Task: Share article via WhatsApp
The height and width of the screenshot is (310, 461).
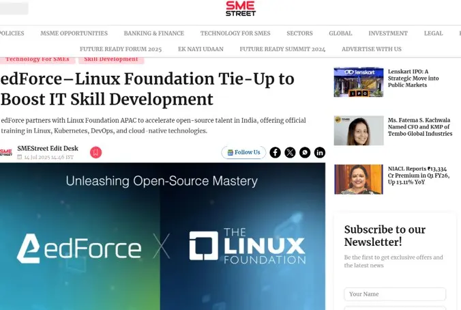Action: 305,152
